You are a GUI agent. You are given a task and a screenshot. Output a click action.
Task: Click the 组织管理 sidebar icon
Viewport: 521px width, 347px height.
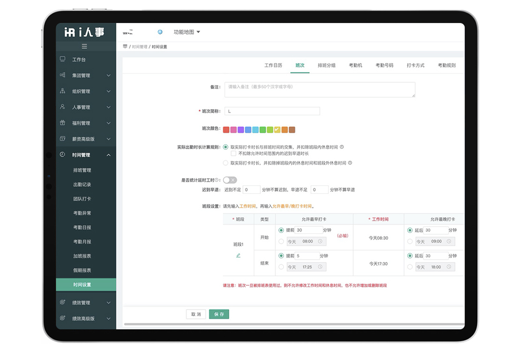63,91
